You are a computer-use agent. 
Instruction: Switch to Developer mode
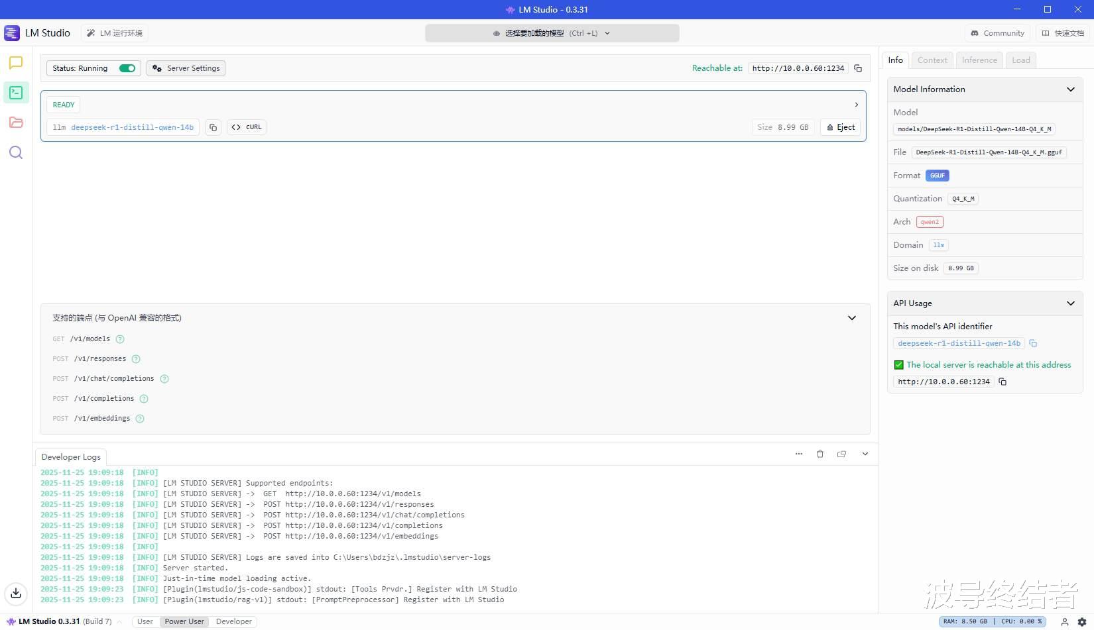234,621
